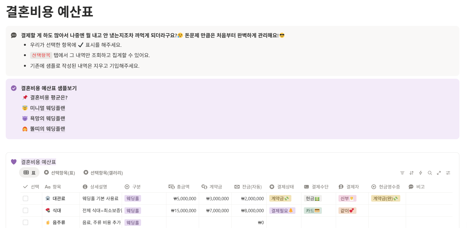This screenshot has width=467, height=228.
Task: Click the 웨딩홀 tag in 대관료 row
Action: 133,198
